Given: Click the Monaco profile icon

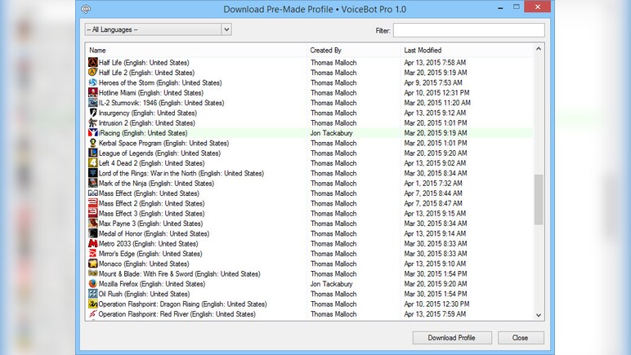Looking at the screenshot, I should (x=93, y=264).
